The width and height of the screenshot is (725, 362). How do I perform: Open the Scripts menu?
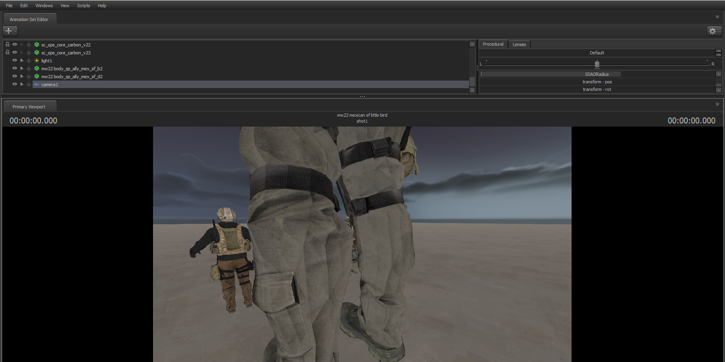(x=83, y=5)
